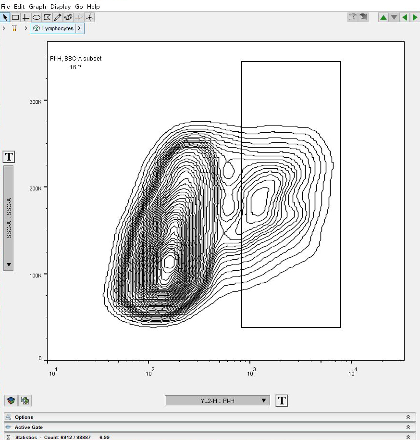Select the autogate tool icon
This screenshot has width=420, height=440.
click(x=68, y=17)
